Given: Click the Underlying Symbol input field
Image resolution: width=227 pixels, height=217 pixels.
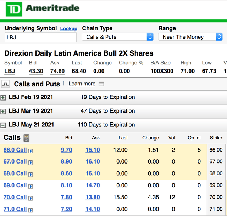Looking at the screenshot, I should pyautogui.click(x=41, y=37).
